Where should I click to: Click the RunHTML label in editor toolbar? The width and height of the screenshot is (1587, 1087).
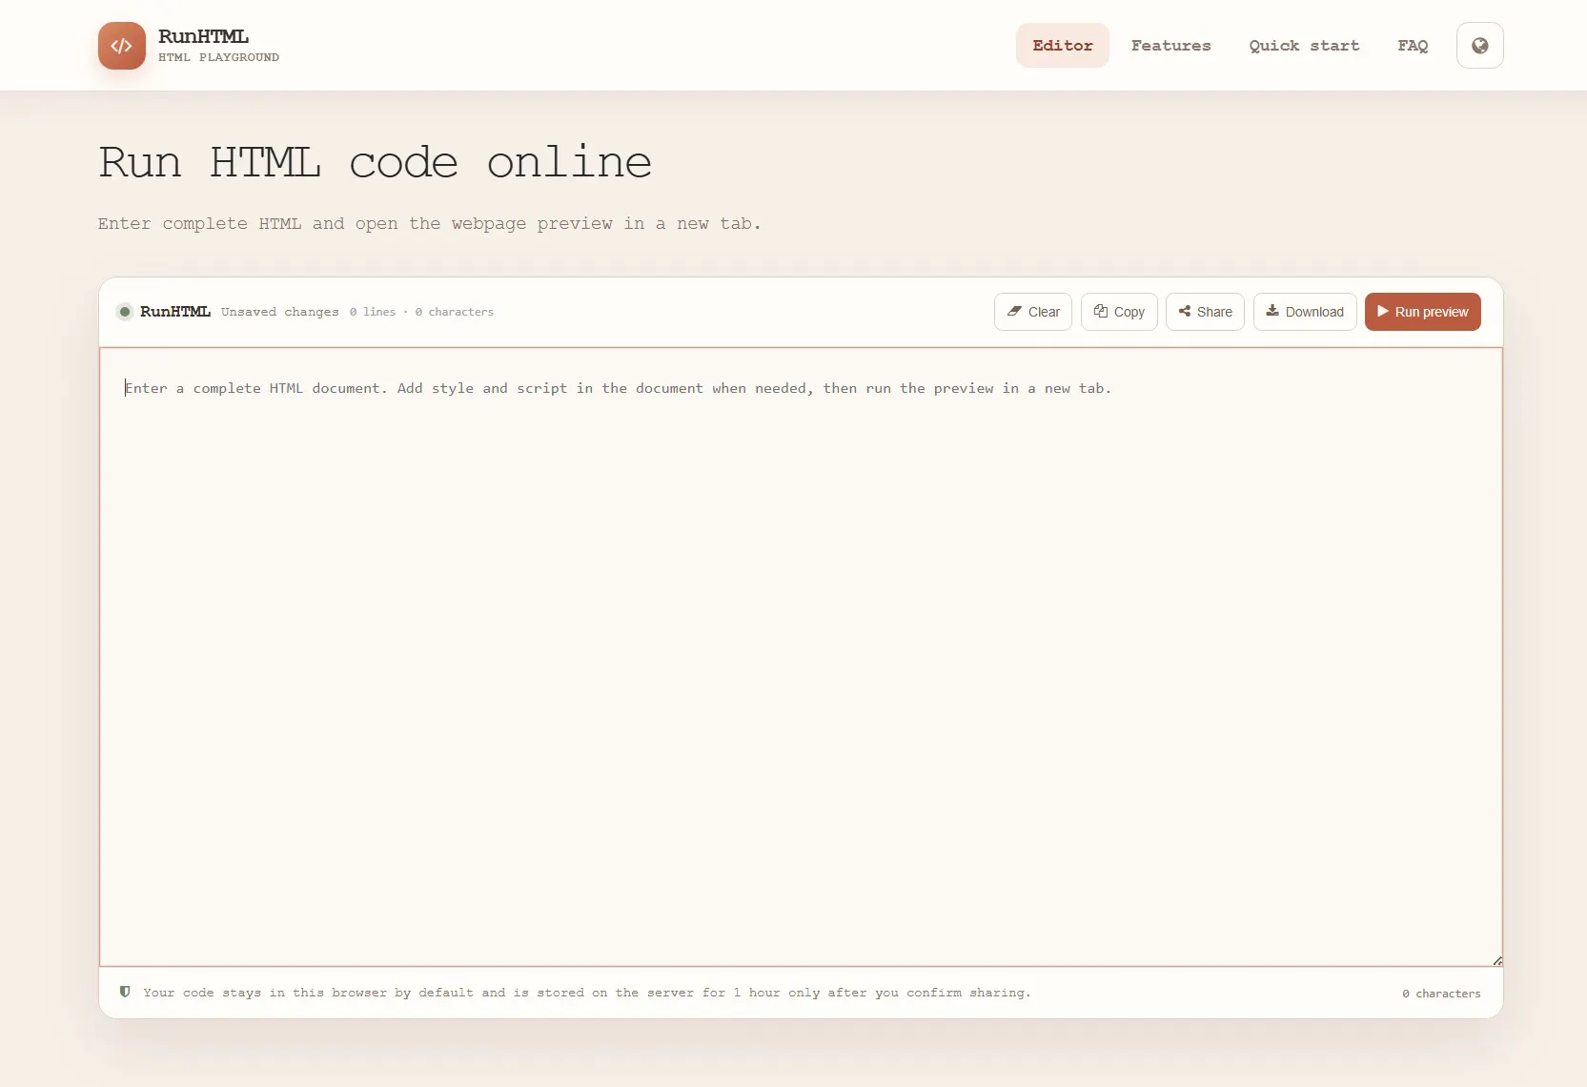175,312
